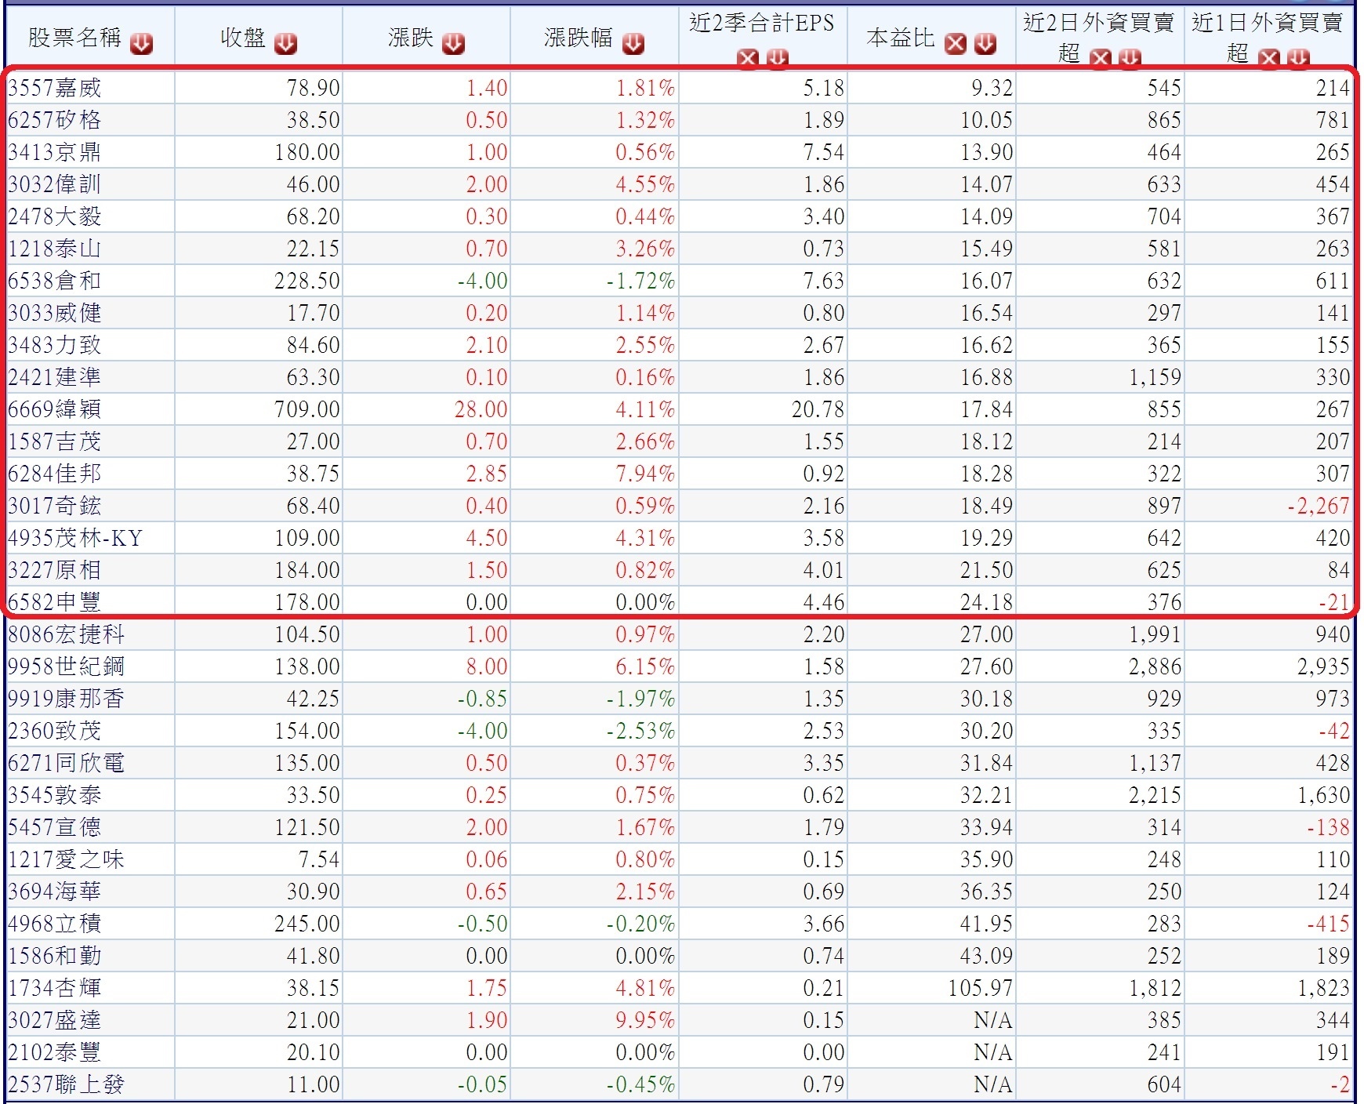Select the -2.53% change percentage cell
This screenshot has height=1104, width=1364.
[x=595, y=731]
